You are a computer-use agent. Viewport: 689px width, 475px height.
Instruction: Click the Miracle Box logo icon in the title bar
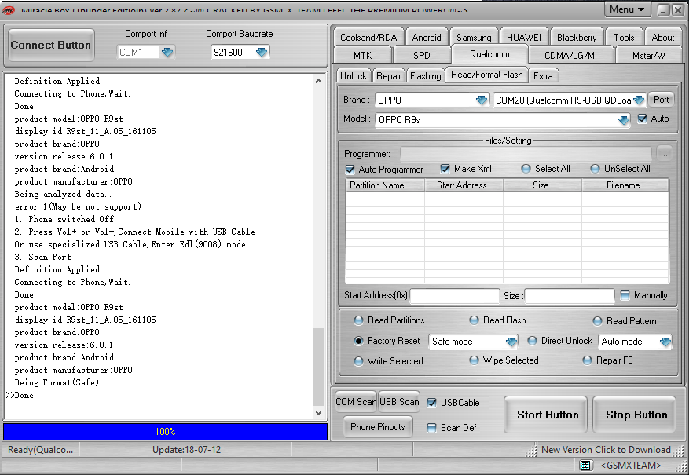point(9,9)
